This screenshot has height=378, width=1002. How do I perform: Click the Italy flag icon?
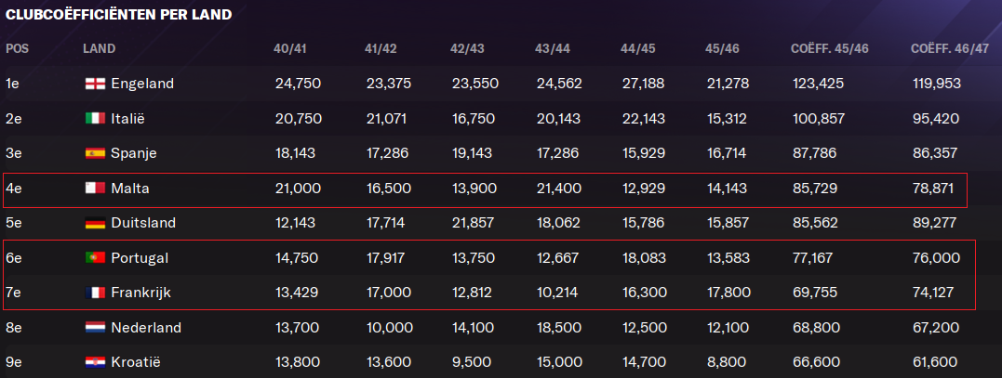click(x=95, y=119)
